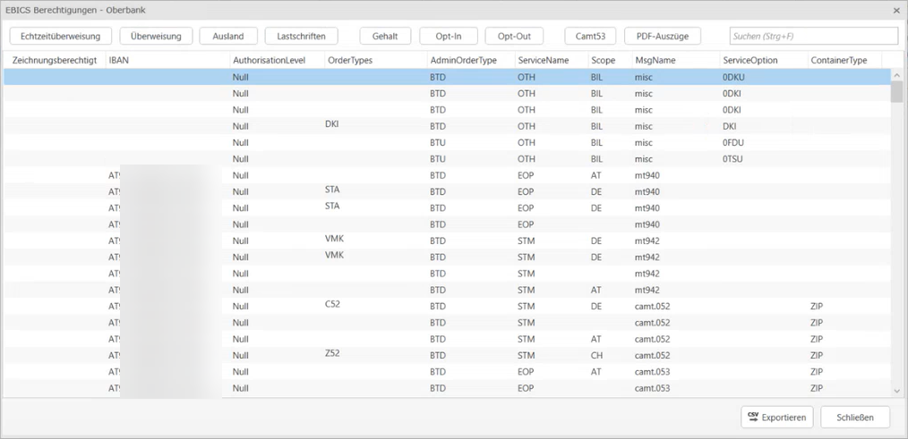Close the EBICS Berechtigungen window

coord(897,11)
